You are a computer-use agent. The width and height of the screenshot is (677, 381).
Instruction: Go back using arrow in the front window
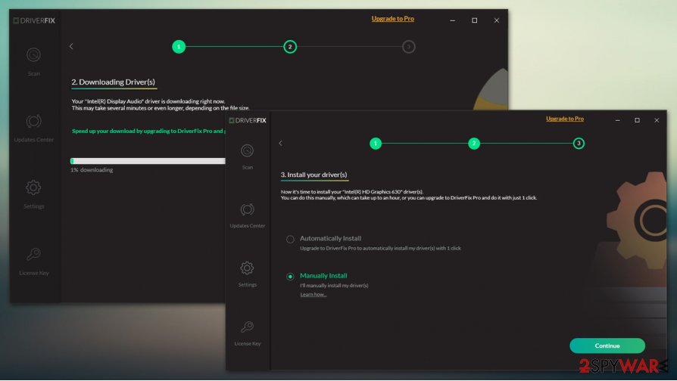281,143
